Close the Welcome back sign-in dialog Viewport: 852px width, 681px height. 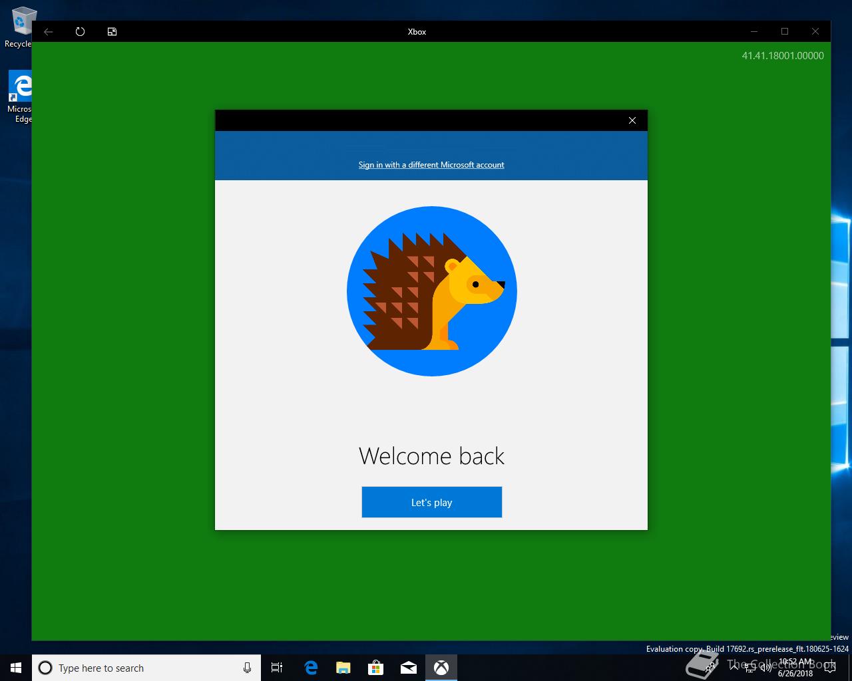632,120
